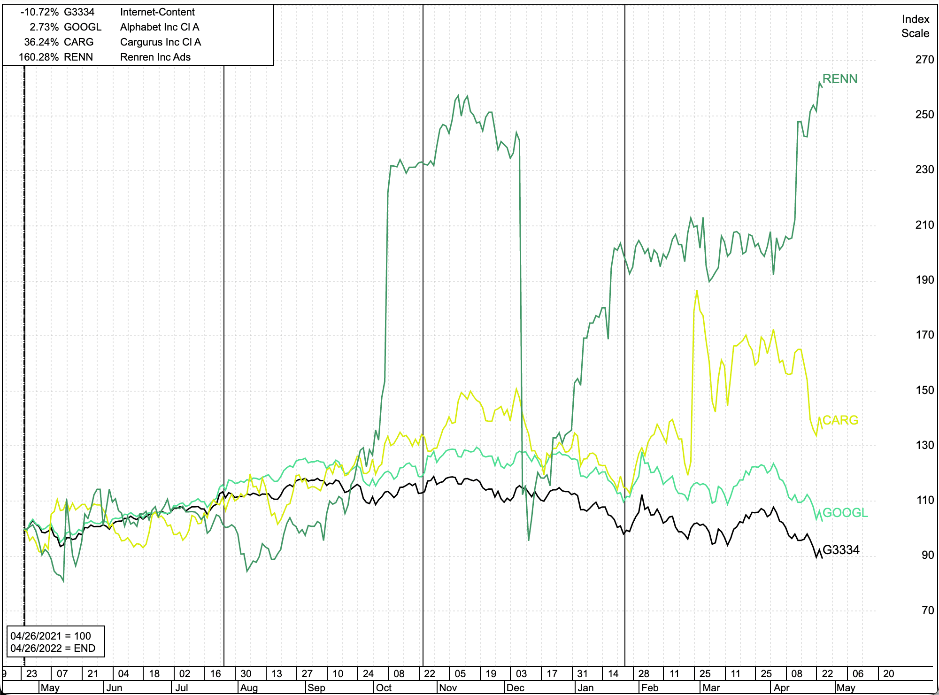The image size is (939, 695).
Task: Click the 90 value on index scale
Action: click(x=927, y=555)
